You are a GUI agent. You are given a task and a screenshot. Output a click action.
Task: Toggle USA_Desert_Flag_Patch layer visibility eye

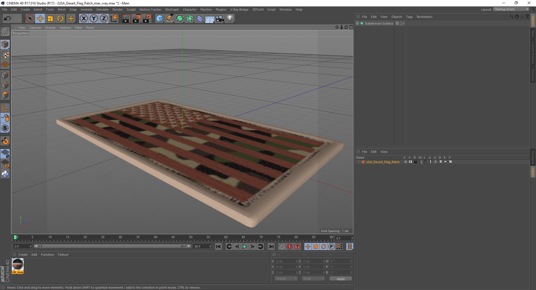410,162
